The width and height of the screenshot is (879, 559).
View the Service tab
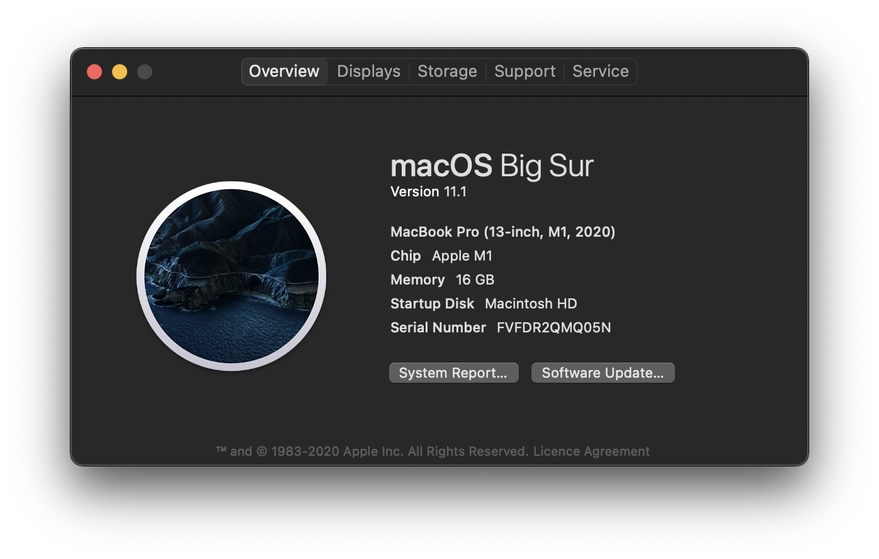pos(599,71)
